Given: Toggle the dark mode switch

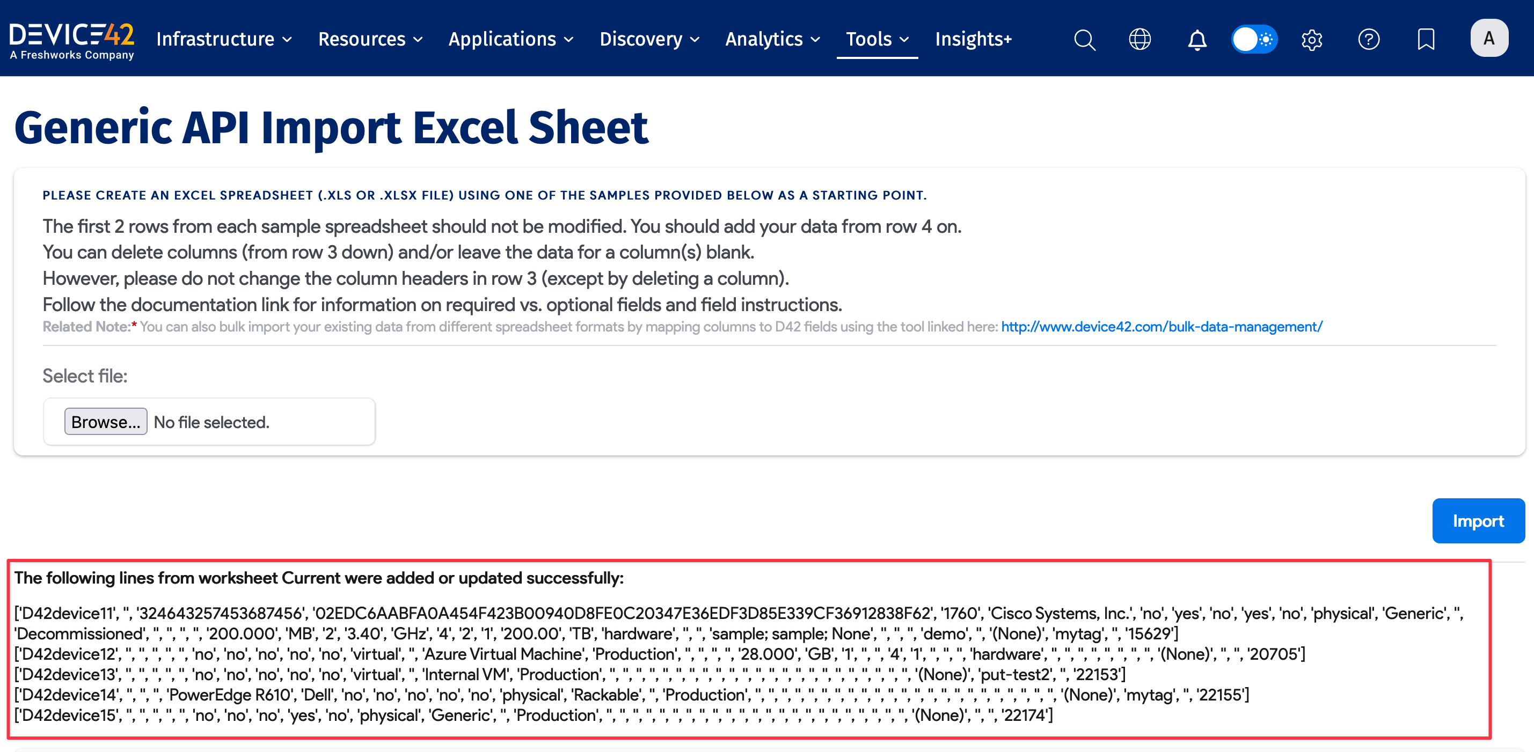Looking at the screenshot, I should [1254, 39].
